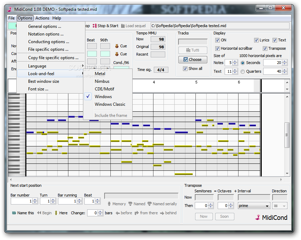Increase Seconds value stepper
The image size is (301, 240).
(x=285, y=61)
